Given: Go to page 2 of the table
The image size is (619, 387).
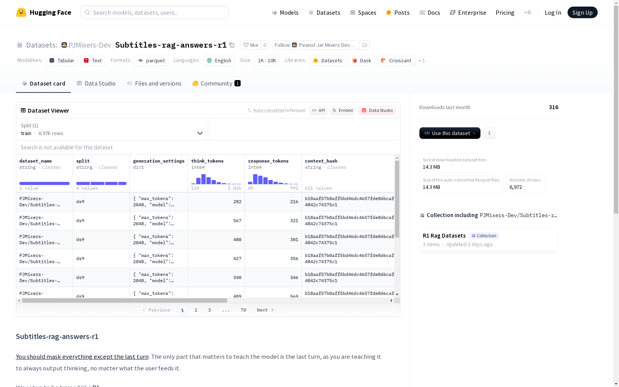Looking at the screenshot, I should [196, 310].
